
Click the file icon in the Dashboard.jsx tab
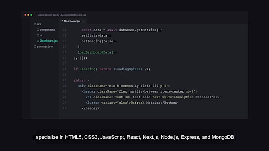click(x=63, y=21)
